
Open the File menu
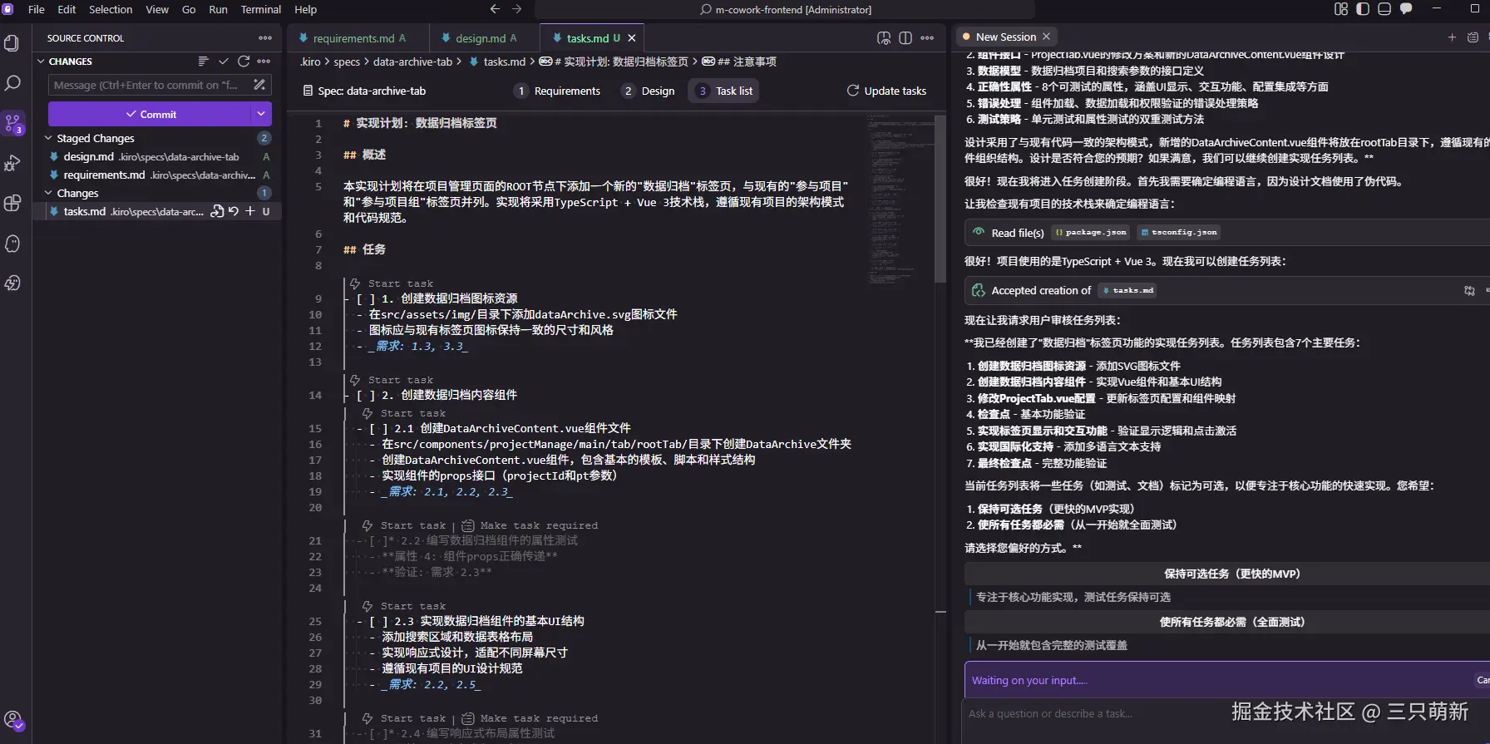(x=37, y=9)
